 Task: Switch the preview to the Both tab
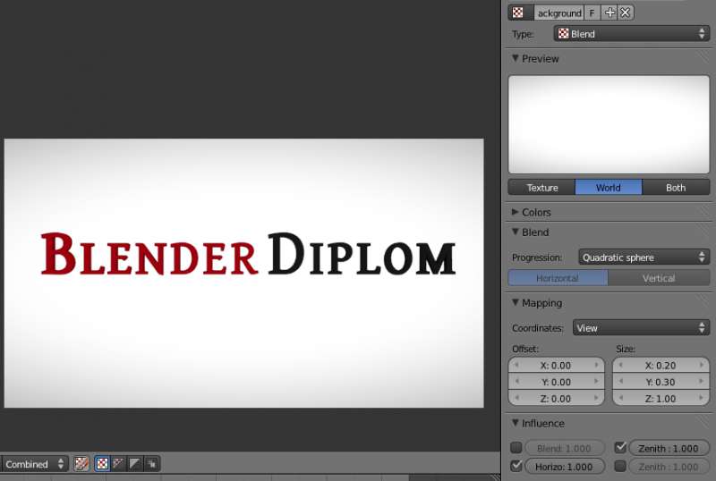click(676, 188)
